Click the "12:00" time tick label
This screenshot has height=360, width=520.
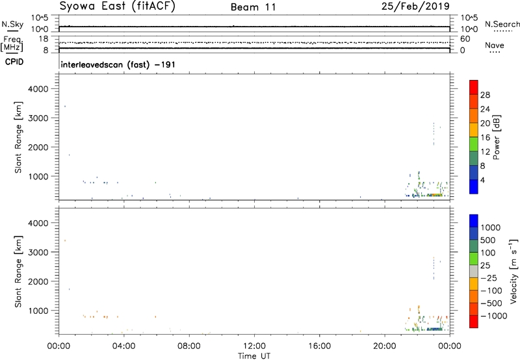click(254, 346)
